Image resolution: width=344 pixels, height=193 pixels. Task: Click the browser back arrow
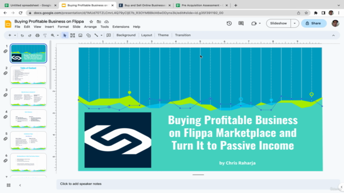[x=5, y=13]
